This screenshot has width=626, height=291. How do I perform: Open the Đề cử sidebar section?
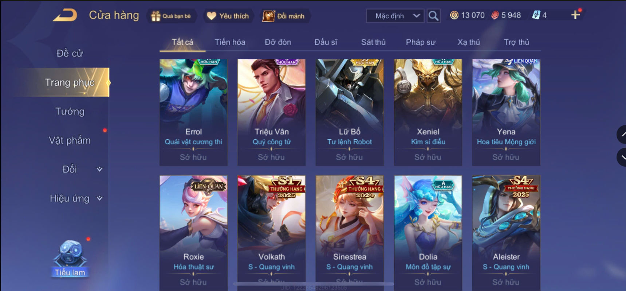pyautogui.click(x=70, y=53)
